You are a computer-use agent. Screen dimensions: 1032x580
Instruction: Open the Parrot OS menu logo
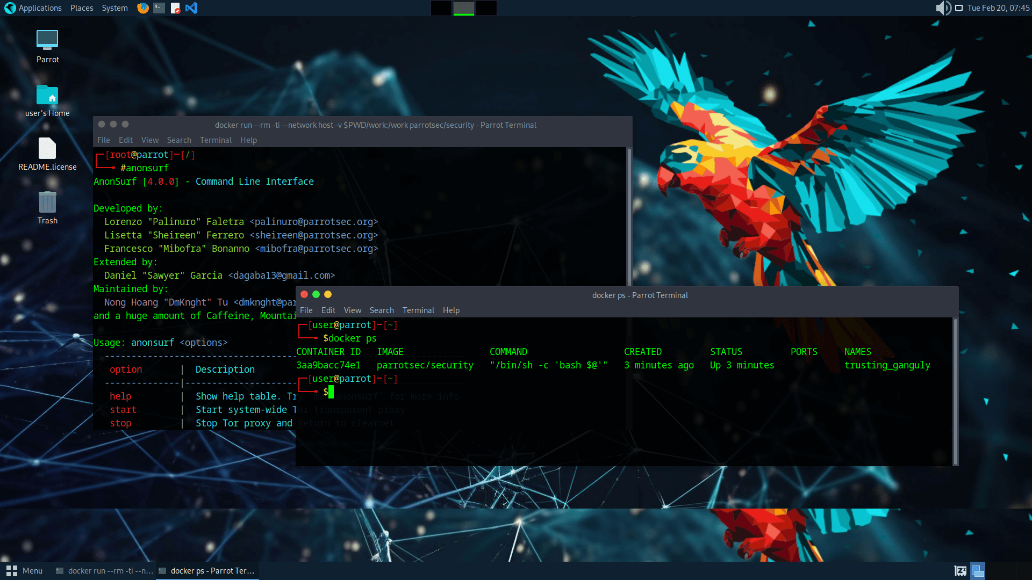click(x=9, y=8)
